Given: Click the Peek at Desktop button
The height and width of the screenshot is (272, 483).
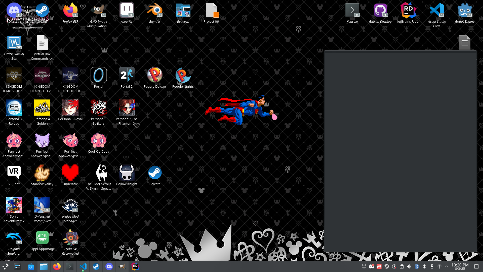Looking at the screenshot, I should [476, 266].
